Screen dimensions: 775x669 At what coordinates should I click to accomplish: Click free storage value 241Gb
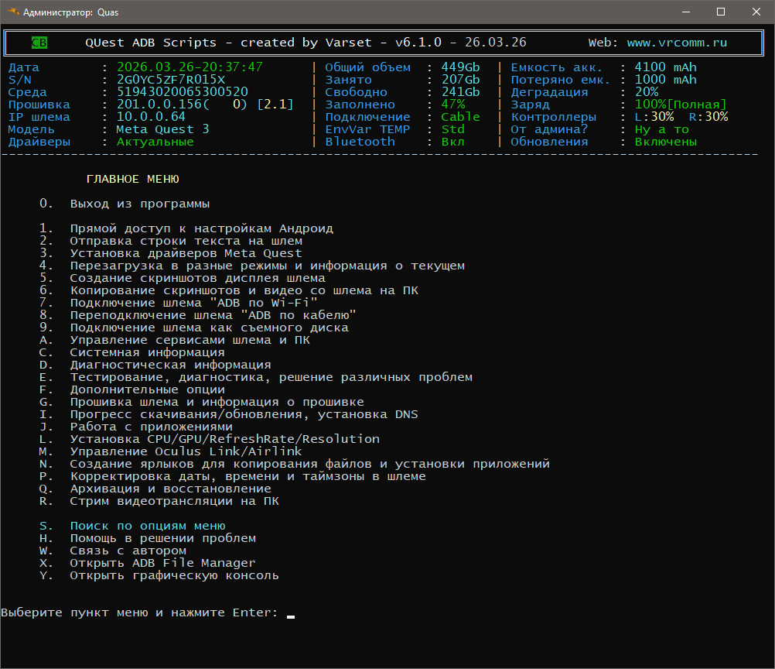pyautogui.click(x=460, y=91)
